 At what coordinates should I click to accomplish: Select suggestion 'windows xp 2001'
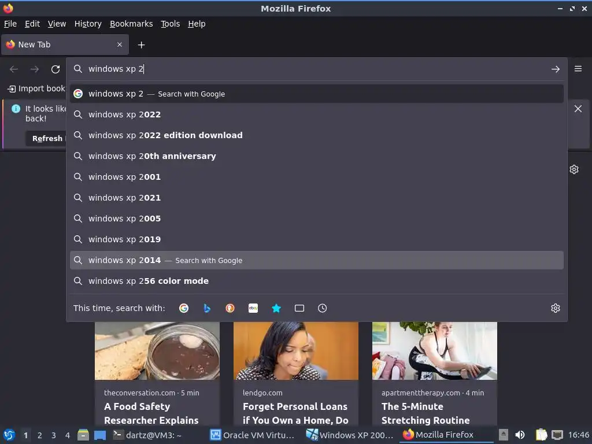click(316, 177)
